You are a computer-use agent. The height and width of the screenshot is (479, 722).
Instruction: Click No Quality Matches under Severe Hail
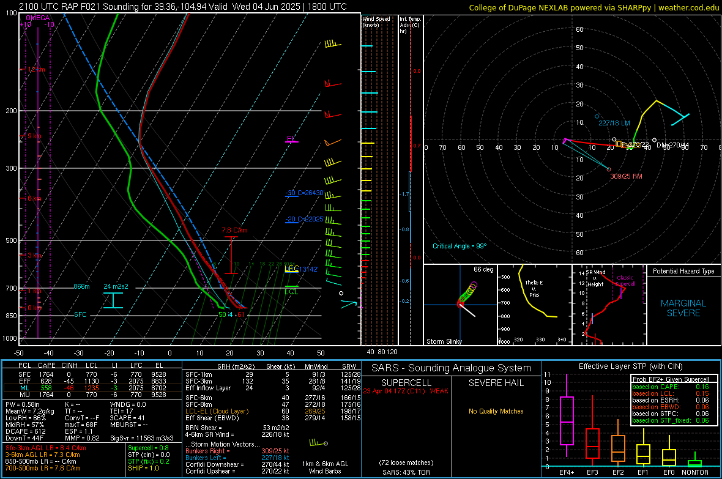496,411
